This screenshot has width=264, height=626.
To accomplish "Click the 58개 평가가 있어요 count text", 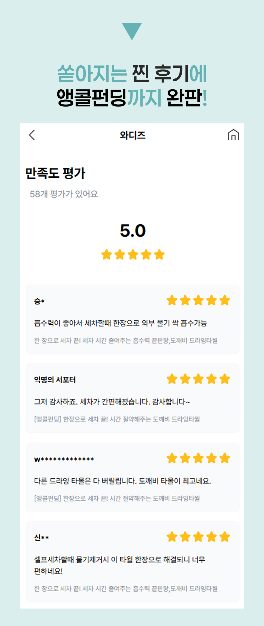I will [64, 194].
